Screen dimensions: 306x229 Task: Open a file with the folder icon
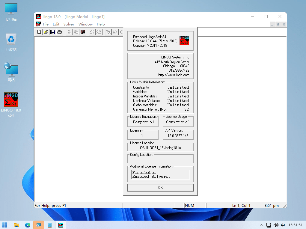click(x=46, y=32)
